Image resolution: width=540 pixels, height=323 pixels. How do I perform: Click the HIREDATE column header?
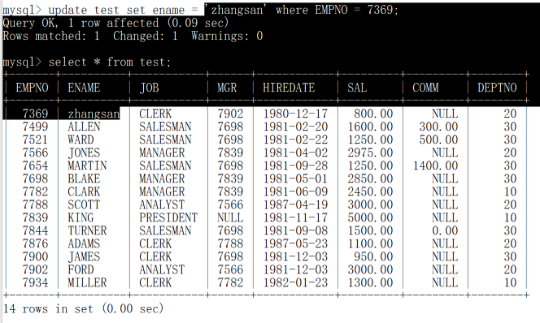tap(289, 88)
